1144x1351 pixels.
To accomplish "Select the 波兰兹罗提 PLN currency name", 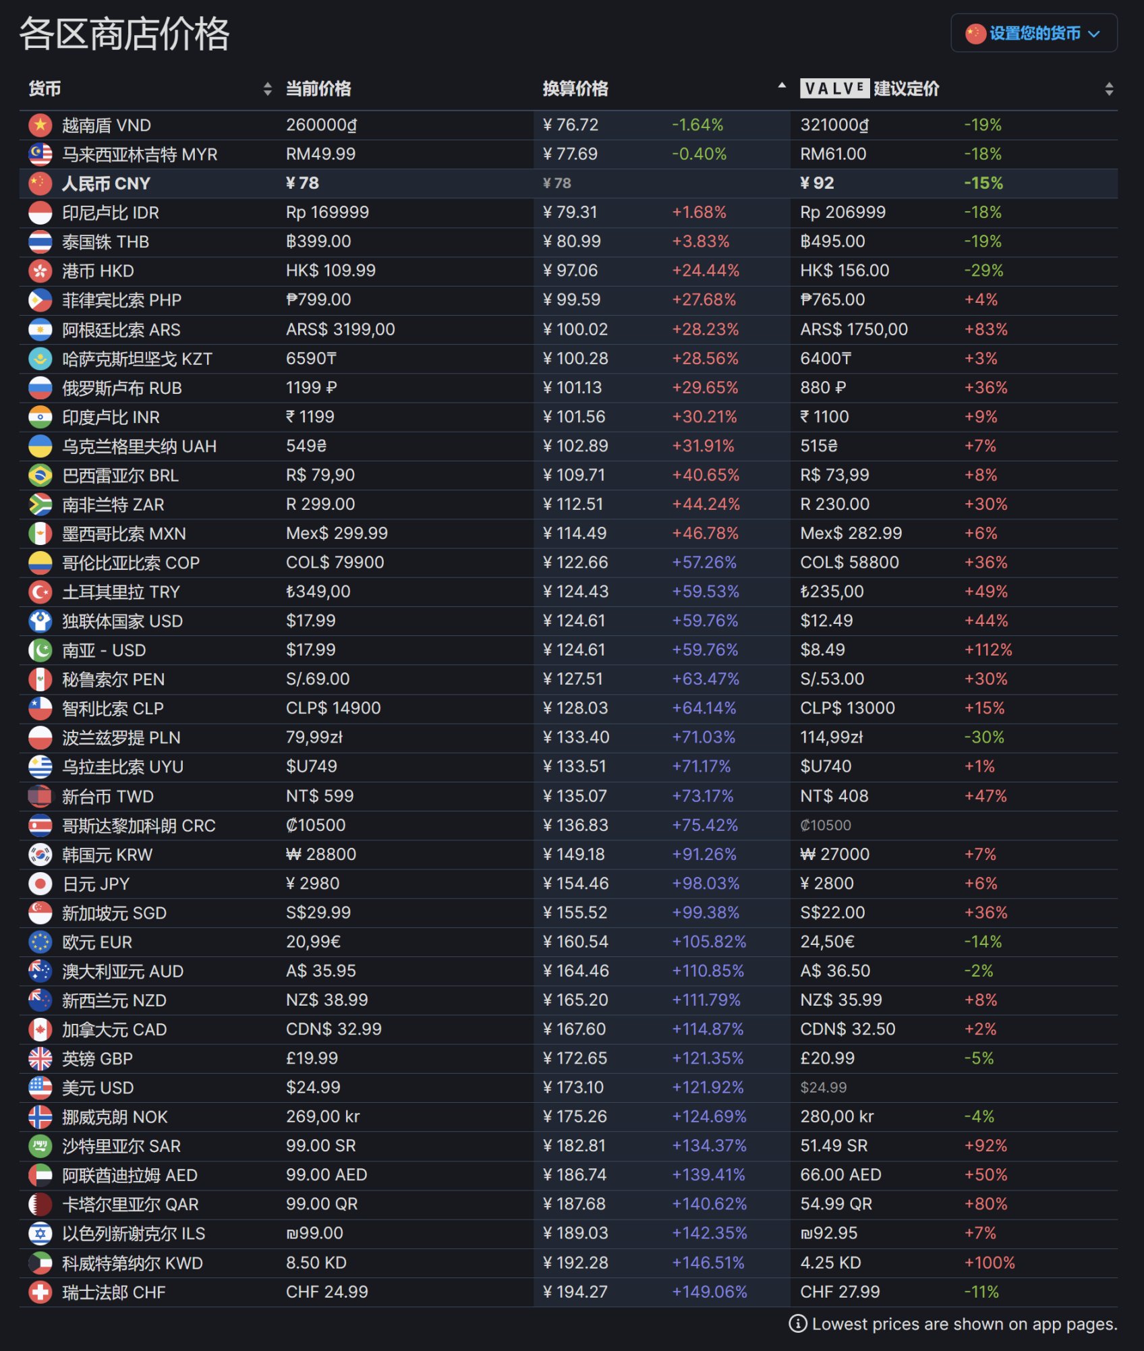I will [x=121, y=738].
